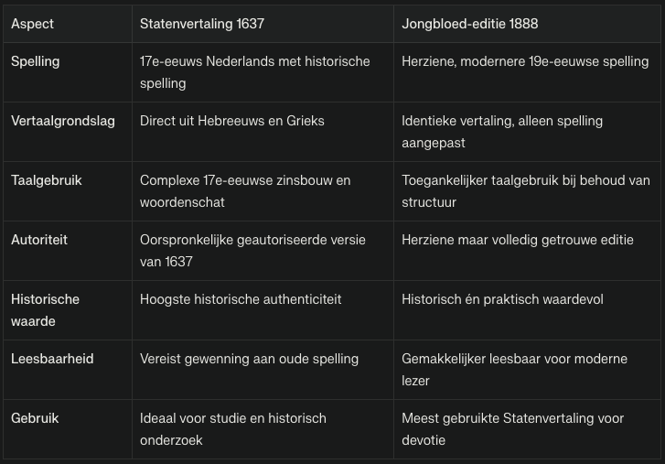
Task: Click 'Ideaal voor studie en historisch onderzoek' cell
Action: click(233, 429)
